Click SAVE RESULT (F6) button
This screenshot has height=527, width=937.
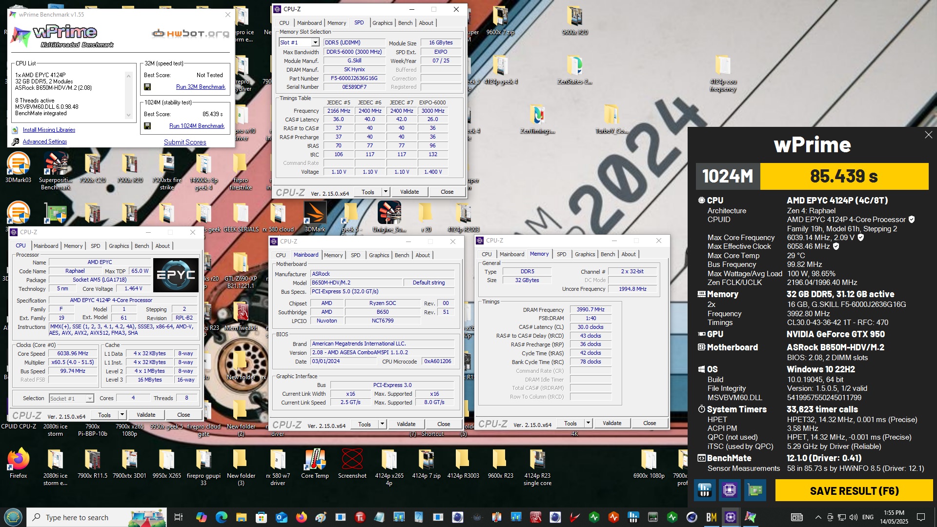(854, 490)
